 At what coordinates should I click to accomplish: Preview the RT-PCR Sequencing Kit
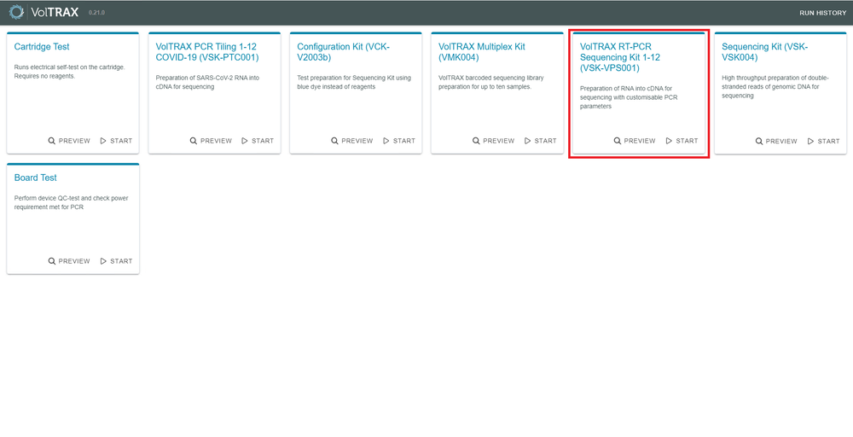point(635,141)
